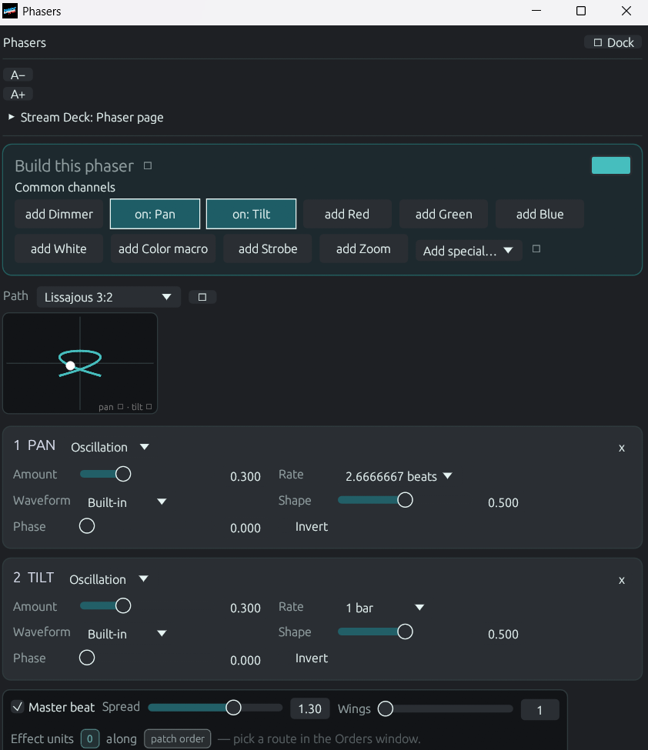The width and height of the screenshot is (648, 750).
Task: Open the TILT Oscillation type dropdown
Action: pyautogui.click(x=109, y=579)
